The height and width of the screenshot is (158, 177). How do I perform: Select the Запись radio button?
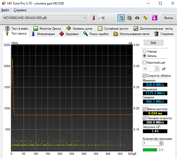tap(145, 56)
